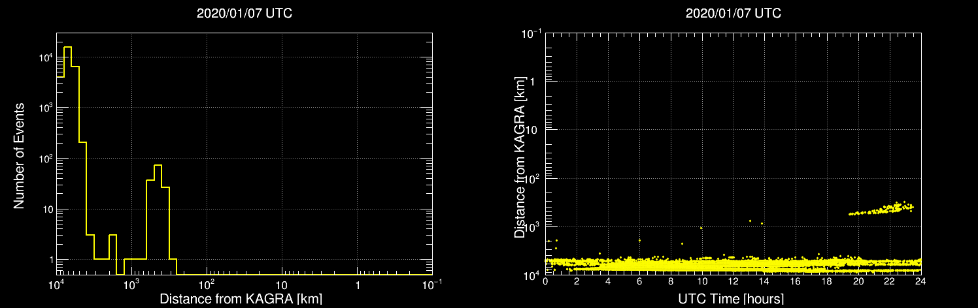
Task: Click the 10^2 tick on scatter y-axis
Action: [533, 177]
